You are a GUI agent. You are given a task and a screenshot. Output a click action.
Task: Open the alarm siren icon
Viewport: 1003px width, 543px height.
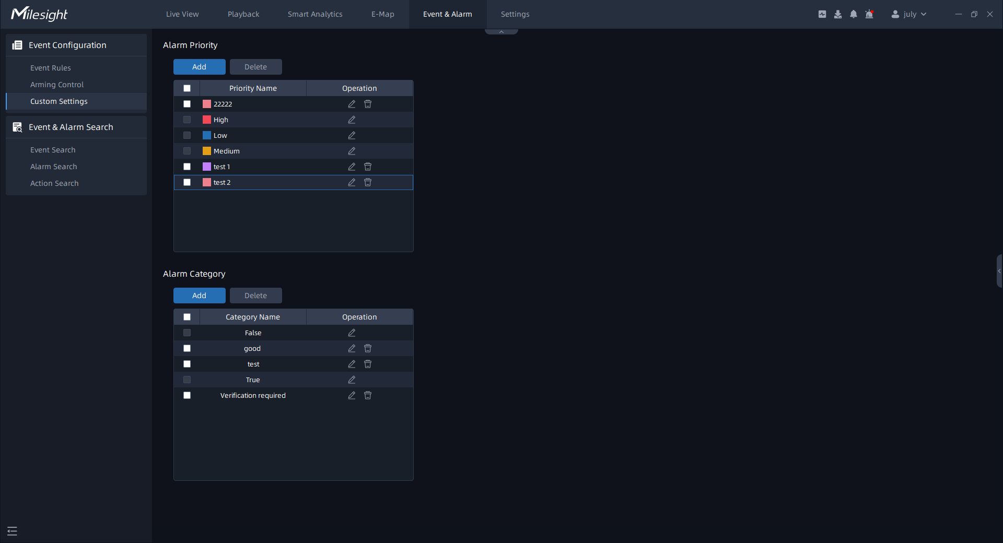(869, 14)
